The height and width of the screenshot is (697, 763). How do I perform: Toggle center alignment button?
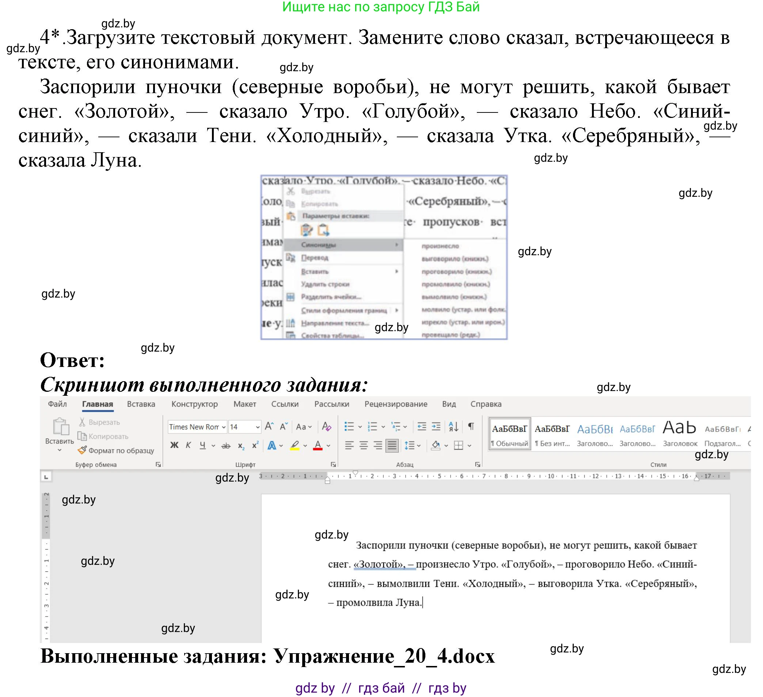click(x=363, y=445)
